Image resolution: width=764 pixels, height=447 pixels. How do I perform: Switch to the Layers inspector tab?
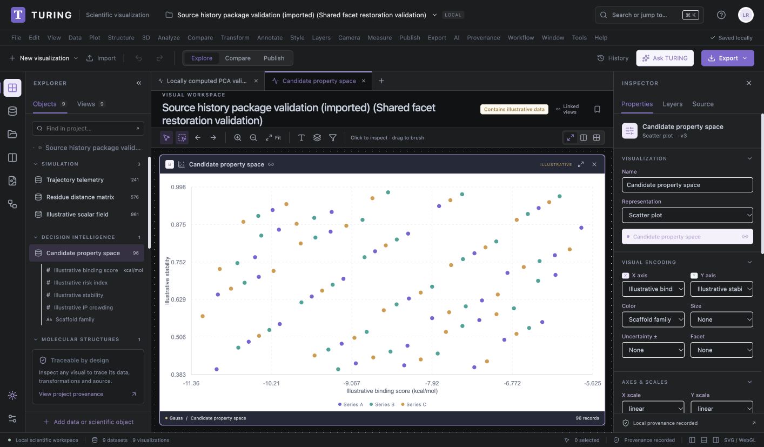tap(672, 104)
